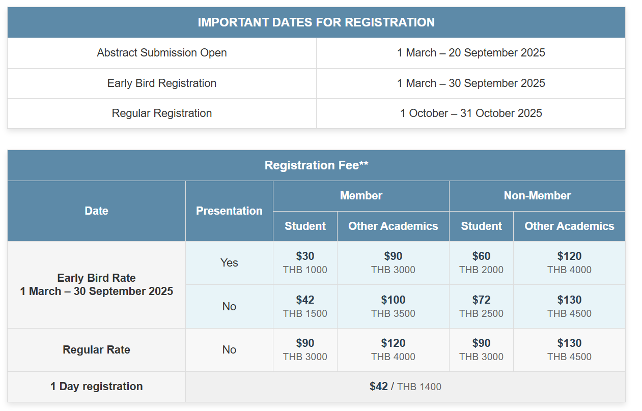Click the "THB 1500" member student fee
642x411 pixels.
click(x=305, y=314)
